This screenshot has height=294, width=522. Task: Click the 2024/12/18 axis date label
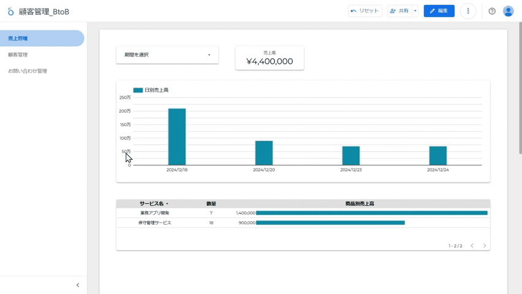(x=177, y=170)
